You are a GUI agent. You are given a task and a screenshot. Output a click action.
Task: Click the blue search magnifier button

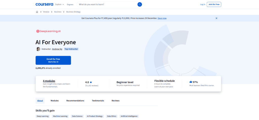click(x=140, y=5)
